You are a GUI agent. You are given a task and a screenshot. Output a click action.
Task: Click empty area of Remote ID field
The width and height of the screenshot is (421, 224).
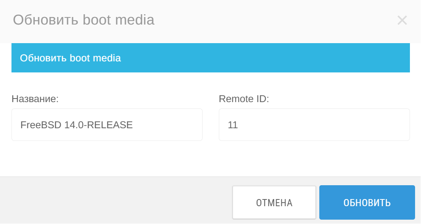pos(322,125)
